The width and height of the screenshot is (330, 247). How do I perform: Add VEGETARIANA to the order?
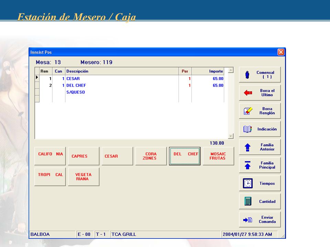84,177
